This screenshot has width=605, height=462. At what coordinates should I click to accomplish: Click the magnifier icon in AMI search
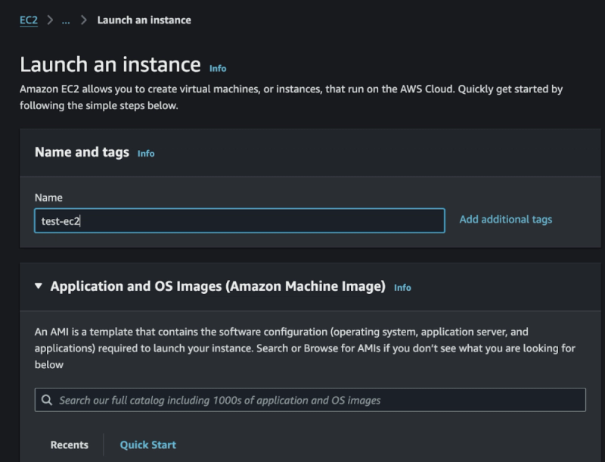47,400
